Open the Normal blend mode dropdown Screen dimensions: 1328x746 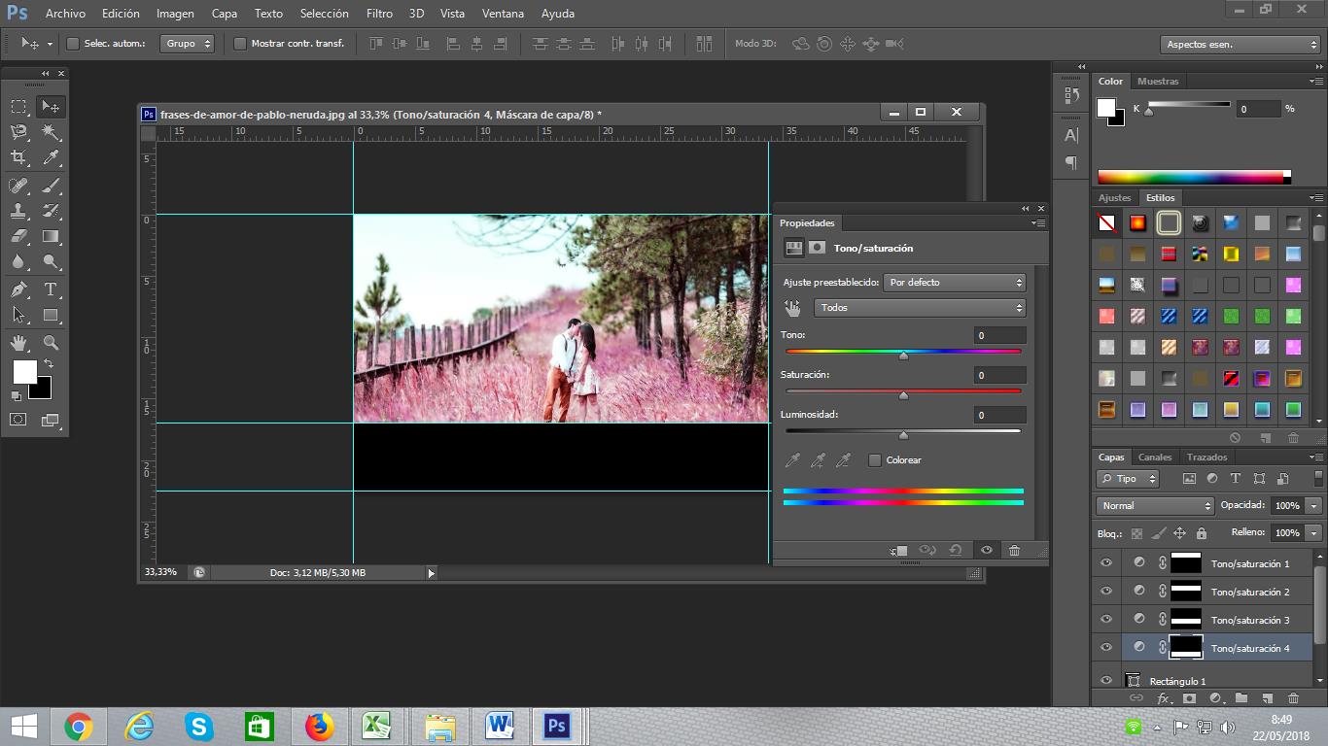coord(1155,506)
